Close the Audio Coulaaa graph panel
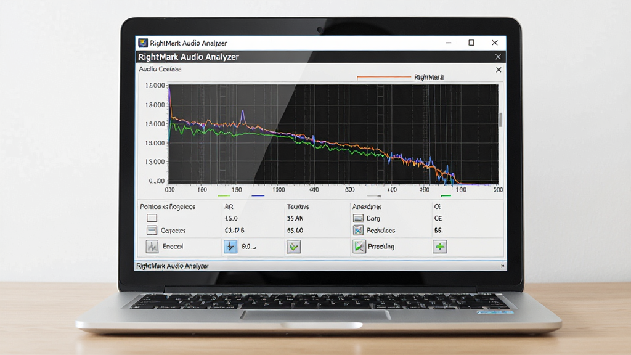Image resolution: width=631 pixels, height=355 pixels. 499,70
